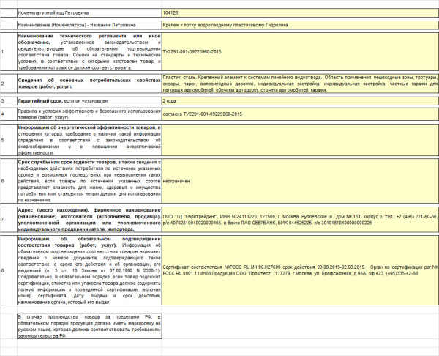Click 'Правила и условия эффективного' label cell
Image resolution: width=439 pixels, height=356 pixels.
click(88, 114)
